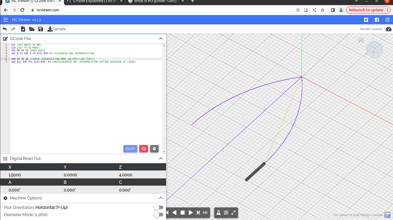393x220 pixels.
Task: Open the Twitter link
Action: 366,20
